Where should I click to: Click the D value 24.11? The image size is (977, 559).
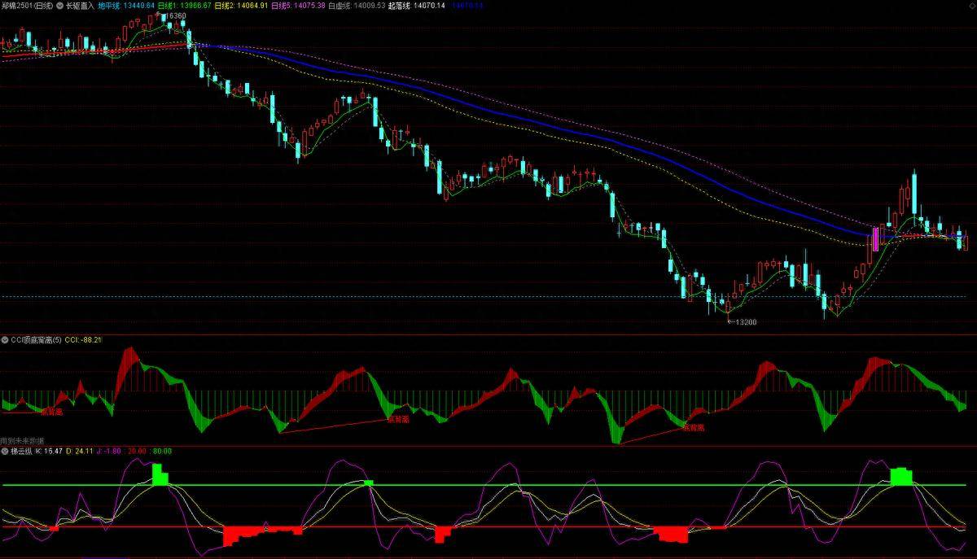pyautogui.click(x=85, y=450)
